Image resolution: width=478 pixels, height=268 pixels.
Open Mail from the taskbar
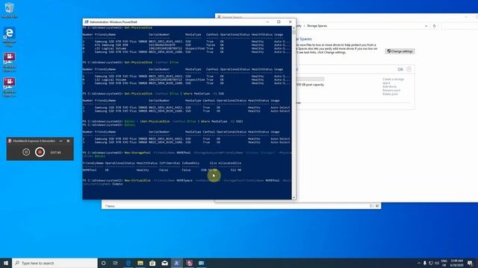tap(164, 263)
